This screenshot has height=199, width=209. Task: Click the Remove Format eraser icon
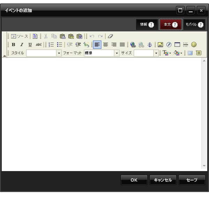tap(110, 36)
